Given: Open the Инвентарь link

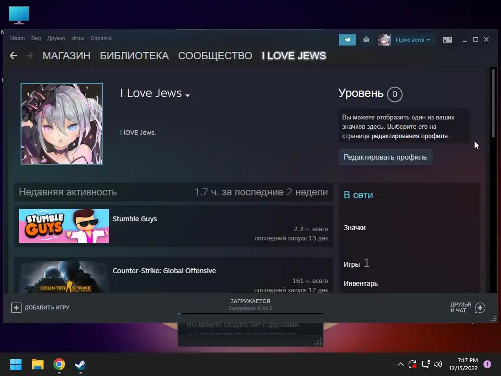Looking at the screenshot, I should pos(361,283).
